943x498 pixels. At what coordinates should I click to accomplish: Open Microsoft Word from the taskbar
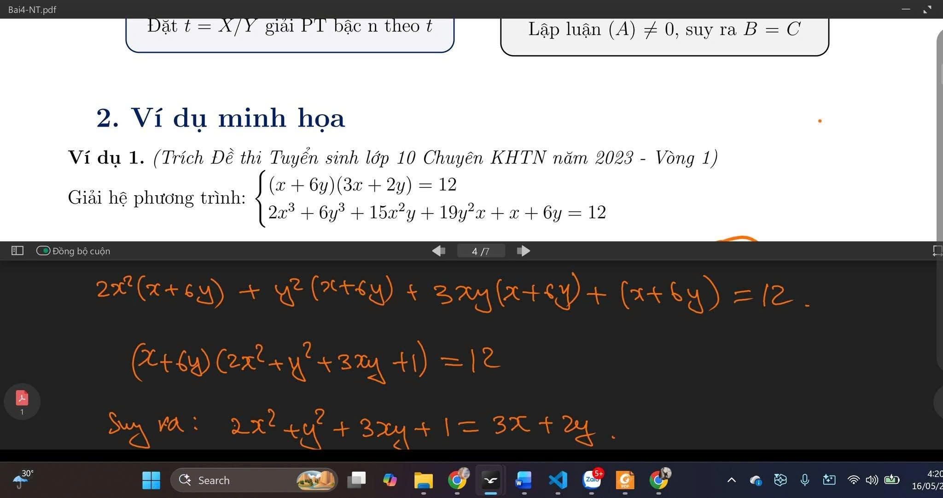(524, 480)
